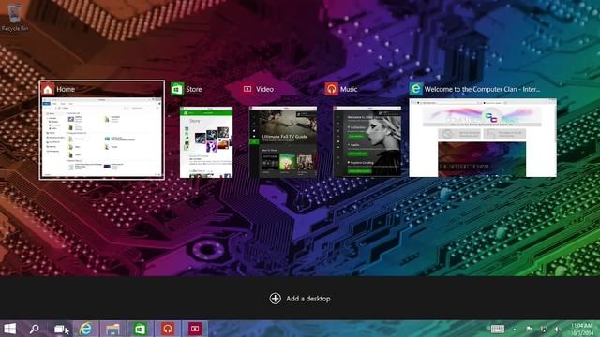The image size is (600, 337).
Task: Open network status icon in tray
Action: (544, 329)
